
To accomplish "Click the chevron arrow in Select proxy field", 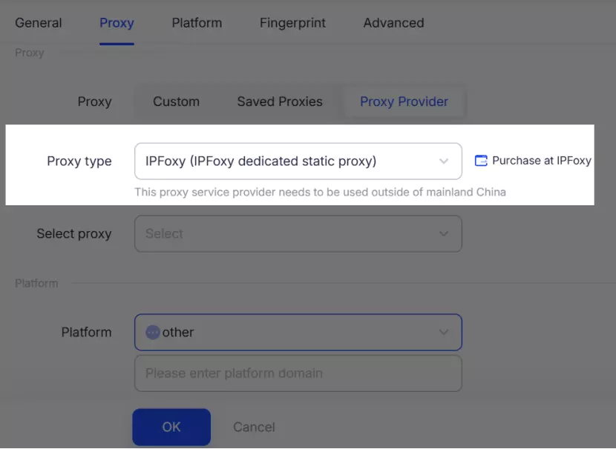I will point(444,233).
